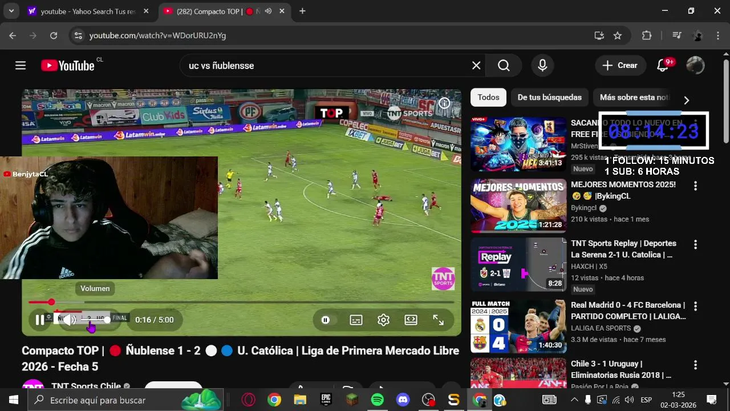Open the Windows notification center
The height and width of the screenshot is (411, 730).
coord(711,400)
